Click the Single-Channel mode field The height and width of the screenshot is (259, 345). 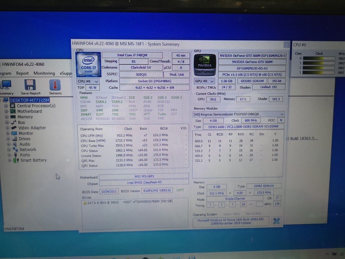point(235,199)
